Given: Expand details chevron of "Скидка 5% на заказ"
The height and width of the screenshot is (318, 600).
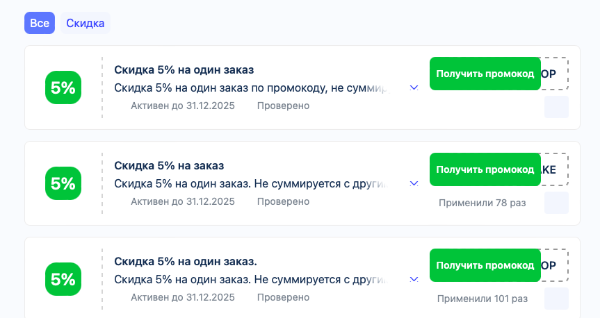Looking at the screenshot, I should 414,184.
